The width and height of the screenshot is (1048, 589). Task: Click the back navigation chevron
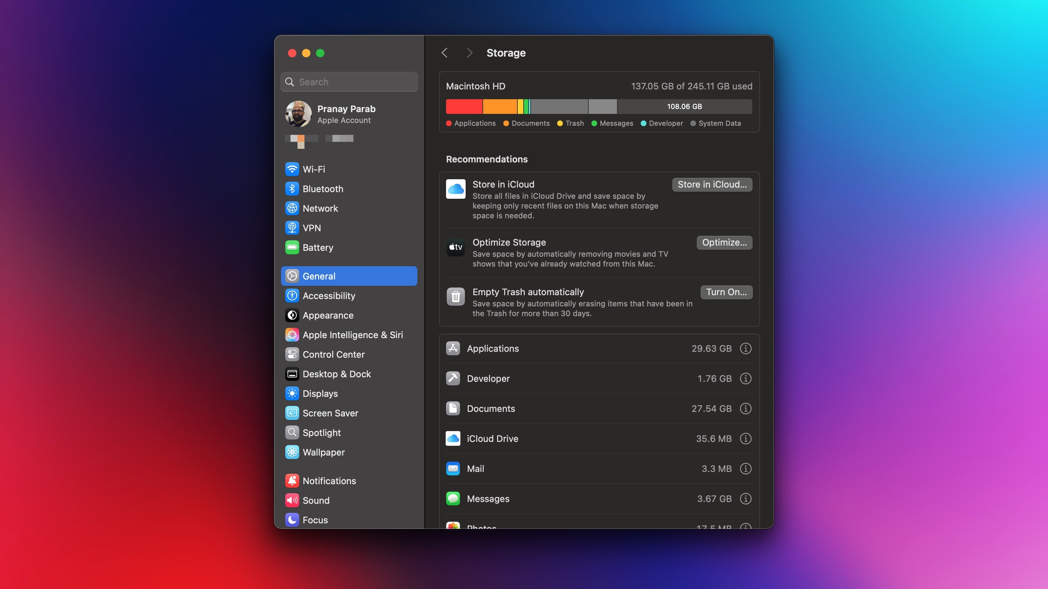pyautogui.click(x=444, y=53)
